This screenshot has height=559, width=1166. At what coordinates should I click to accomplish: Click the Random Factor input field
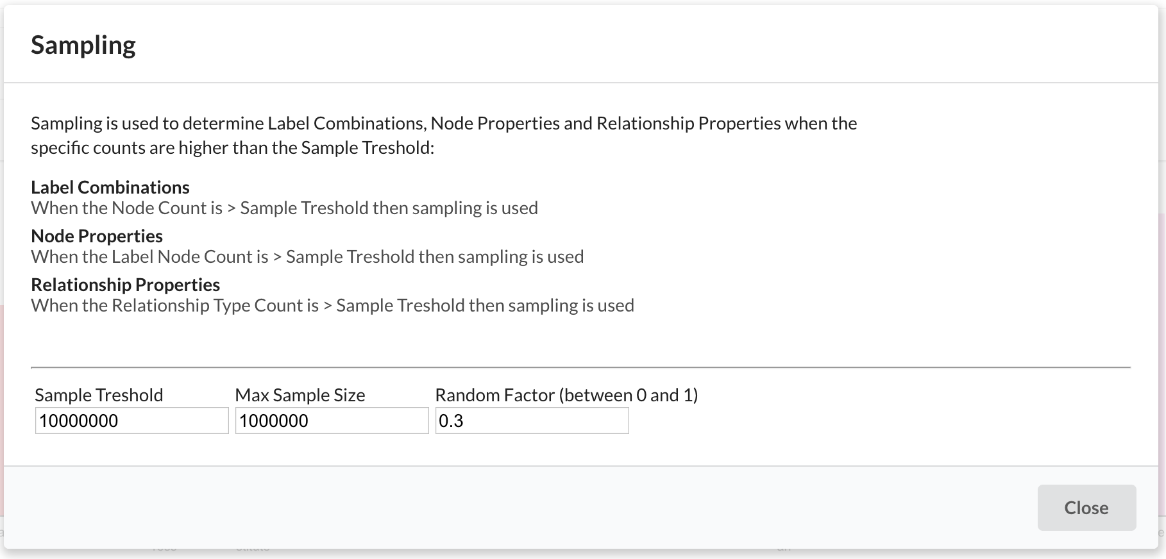(x=532, y=421)
